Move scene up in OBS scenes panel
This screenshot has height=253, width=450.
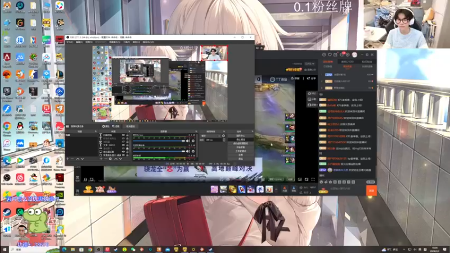78,159
